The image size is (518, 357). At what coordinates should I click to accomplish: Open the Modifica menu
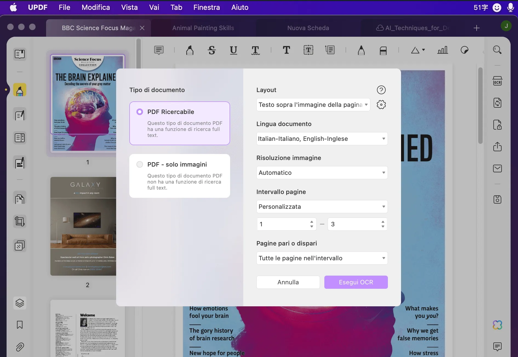click(x=96, y=7)
